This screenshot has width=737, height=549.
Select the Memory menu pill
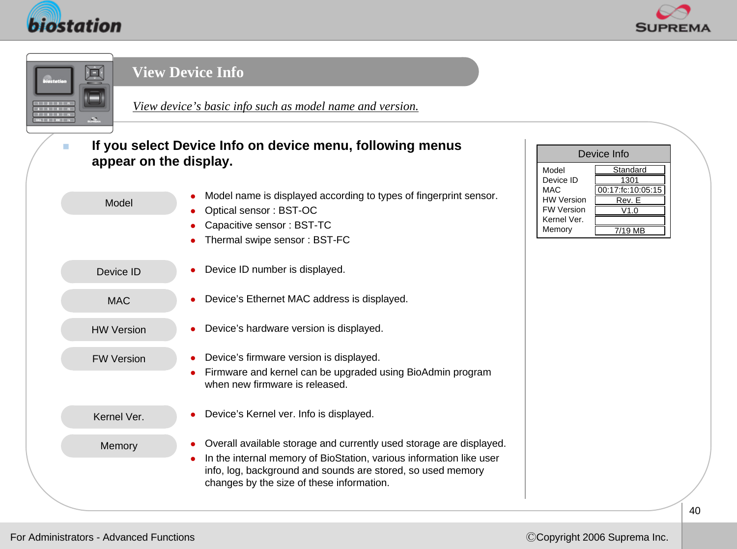point(119,446)
